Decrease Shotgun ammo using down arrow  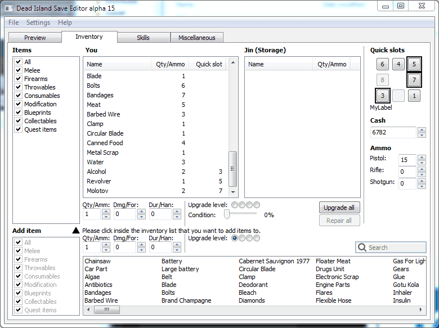(x=422, y=186)
